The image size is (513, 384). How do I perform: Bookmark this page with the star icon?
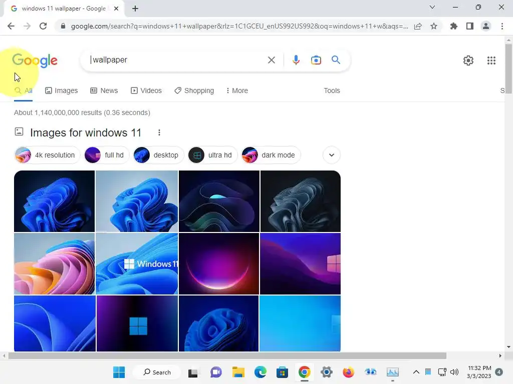point(434,26)
